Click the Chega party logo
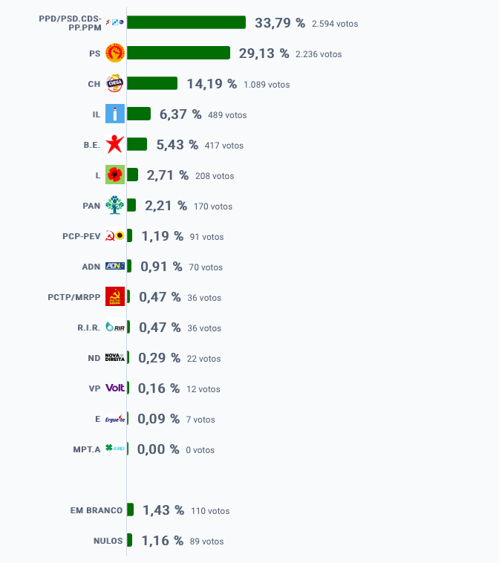The width and height of the screenshot is (499, 563). 115,83
